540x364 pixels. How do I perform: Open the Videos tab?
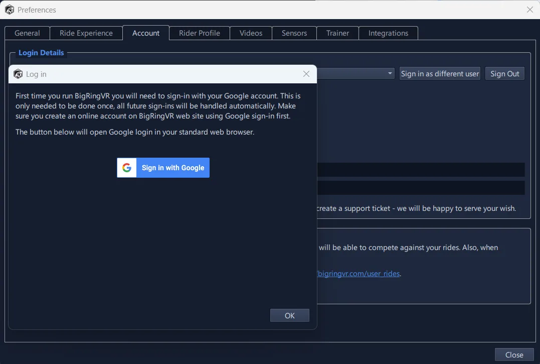pos(251,33)
